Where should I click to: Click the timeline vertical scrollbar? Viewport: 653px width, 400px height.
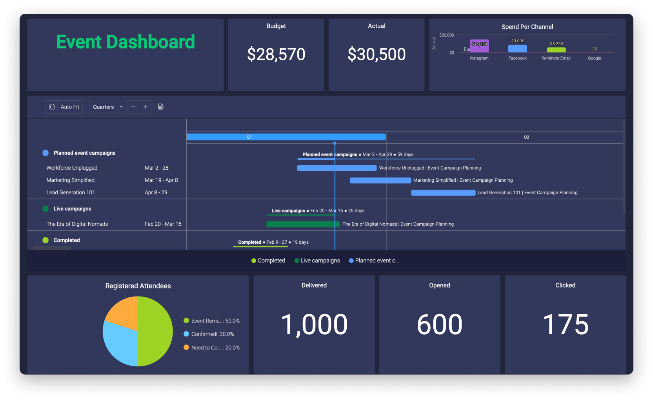(x=624, y=166)
